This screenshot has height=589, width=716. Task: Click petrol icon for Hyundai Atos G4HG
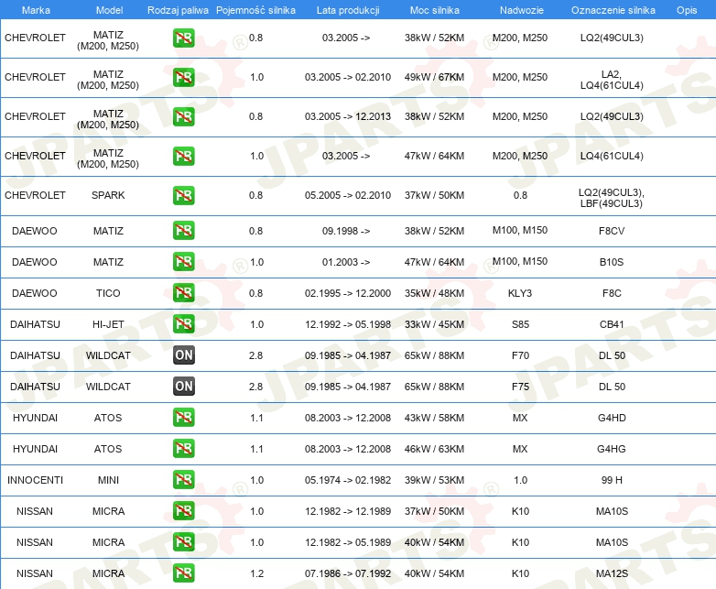[183, 449]
